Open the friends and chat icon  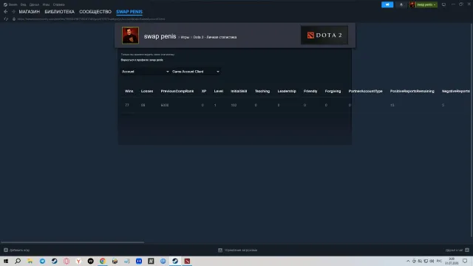click(467, 250)
